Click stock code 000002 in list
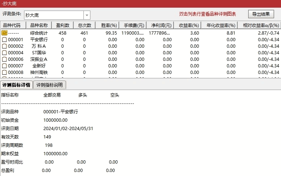The width and height of the screenshot is (281, 176). pos(16,46)
